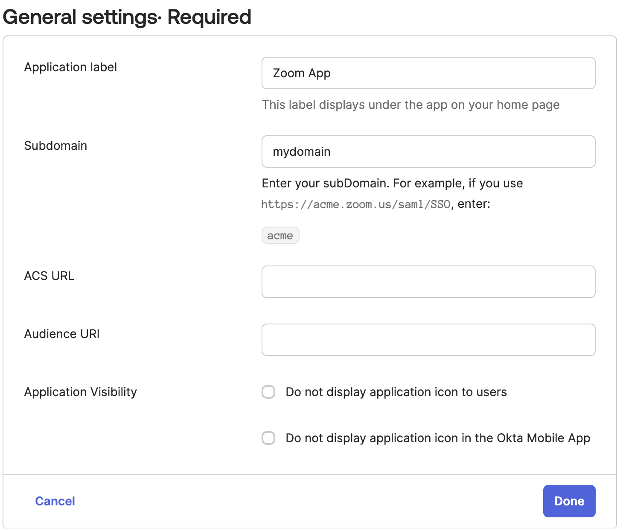The height and width of the screenshot is (531, 623).
Task: Click the Application Visibility label text
Action: click(x=80, y=392)
